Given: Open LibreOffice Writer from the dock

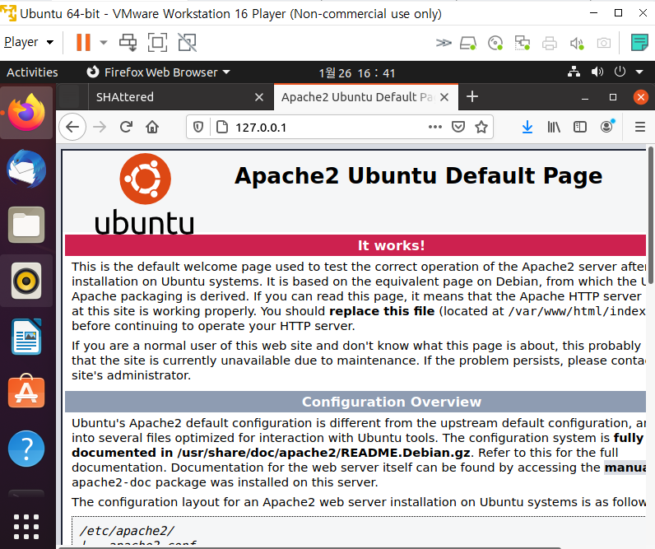Looking at the screenshot, I should click(26, 337).
